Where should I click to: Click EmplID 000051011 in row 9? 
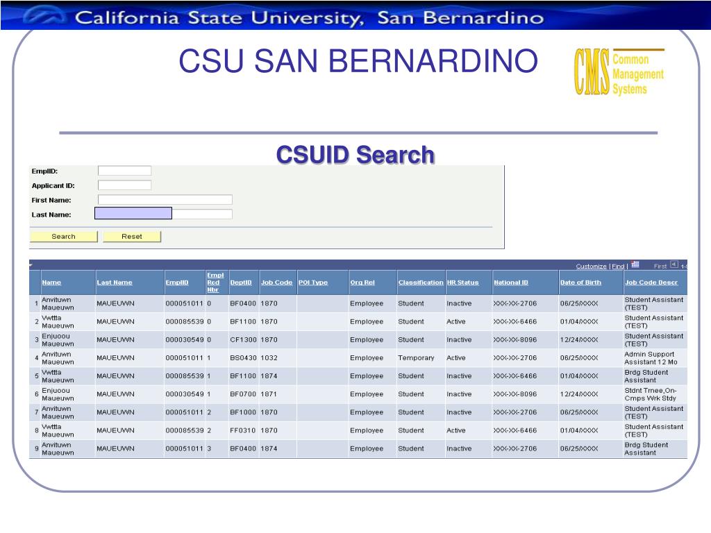pyautogui.click(x=185, y=449)
